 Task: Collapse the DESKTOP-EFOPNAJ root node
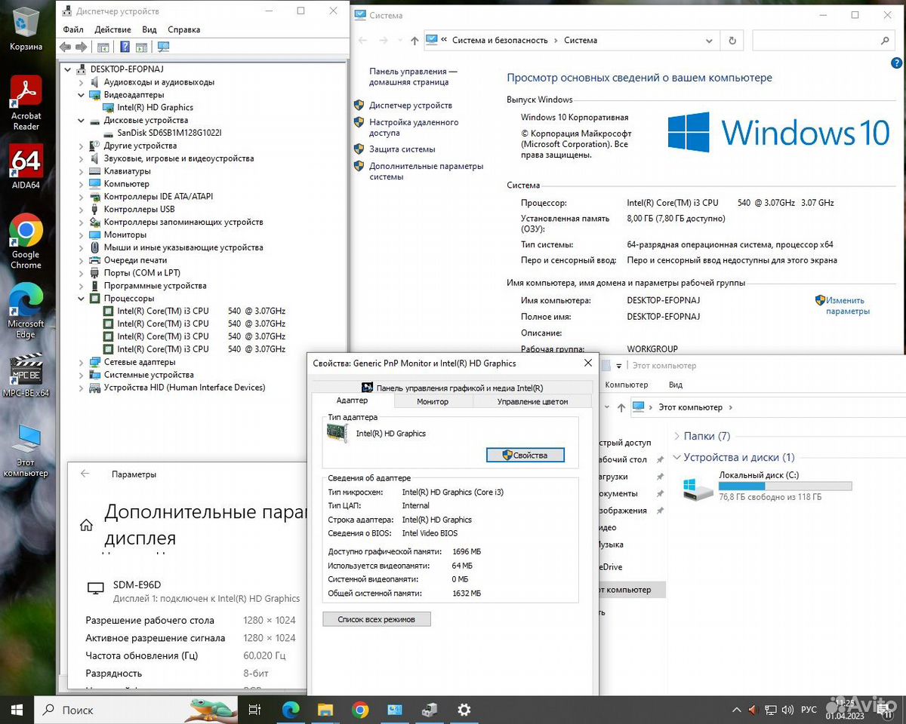[69, 69]
